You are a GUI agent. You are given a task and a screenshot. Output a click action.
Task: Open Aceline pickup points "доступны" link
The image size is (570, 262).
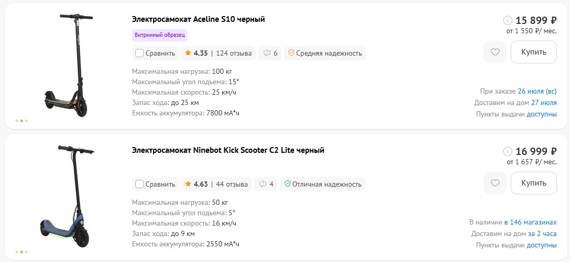pyautogui.click(x=541, y=114)
